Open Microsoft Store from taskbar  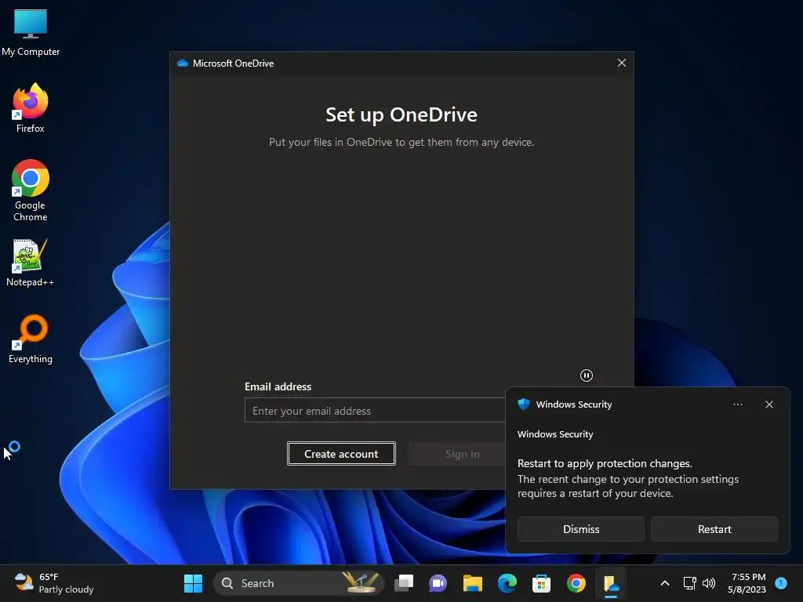(x=541, y=583)
